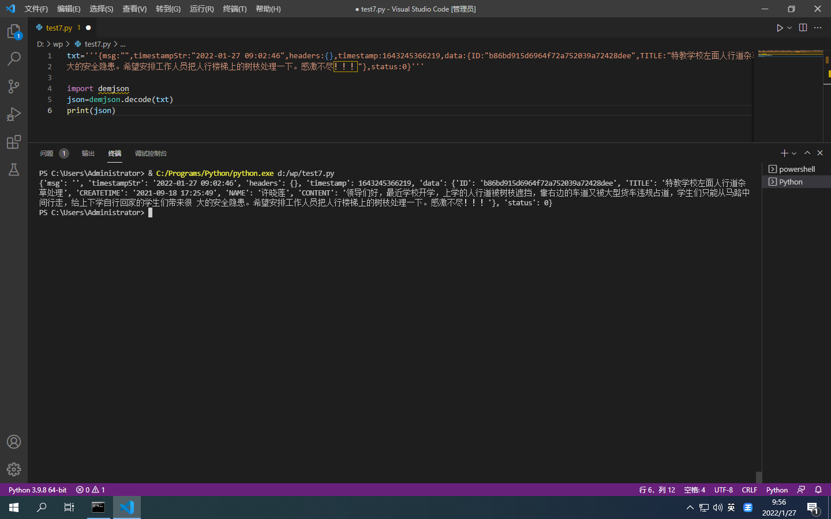Image resolution: width=831 pixels, height=519 pixels.
Task: Click the D: breadcrumb segment
Action: (40, 44)
